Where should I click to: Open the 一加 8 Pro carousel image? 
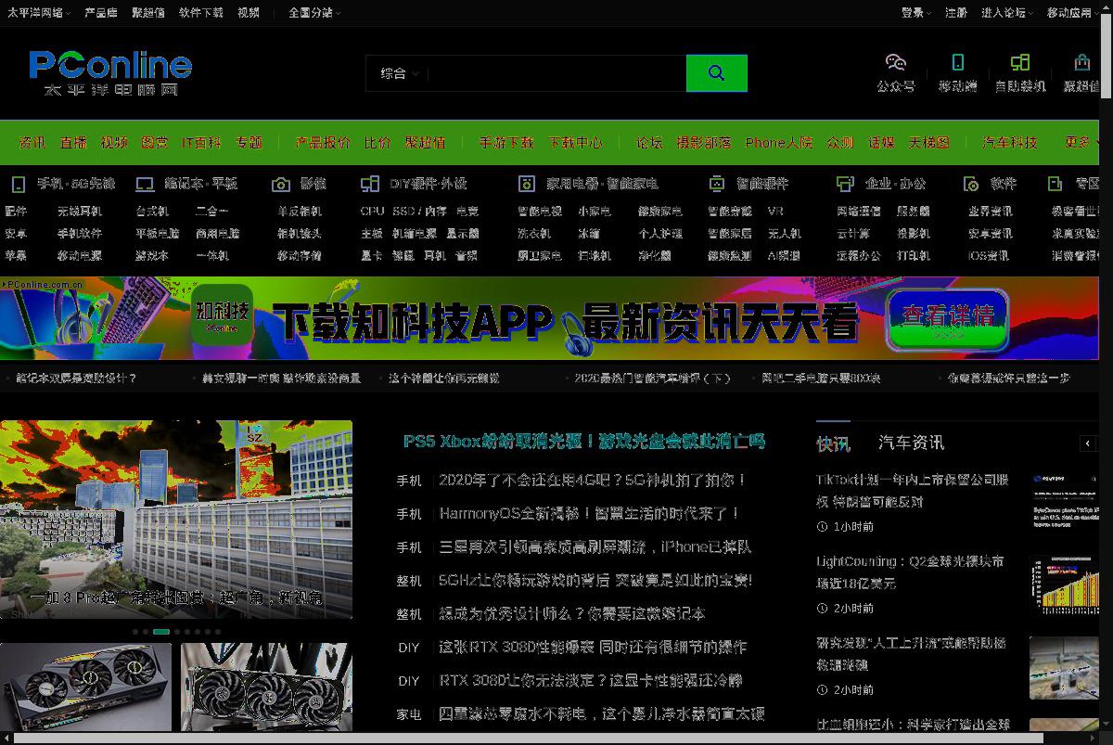click(176, 520)
